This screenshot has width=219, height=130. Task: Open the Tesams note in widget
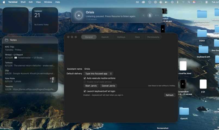point(30,88)
